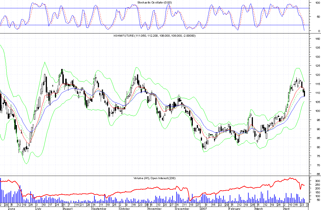Click the 85 price axis label
This screenshot has width=321, height=210.
pyautogui.click(x=318, y=138)
